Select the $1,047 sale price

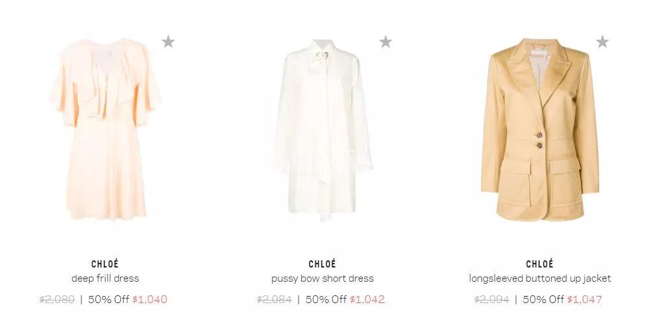point(585,299)
